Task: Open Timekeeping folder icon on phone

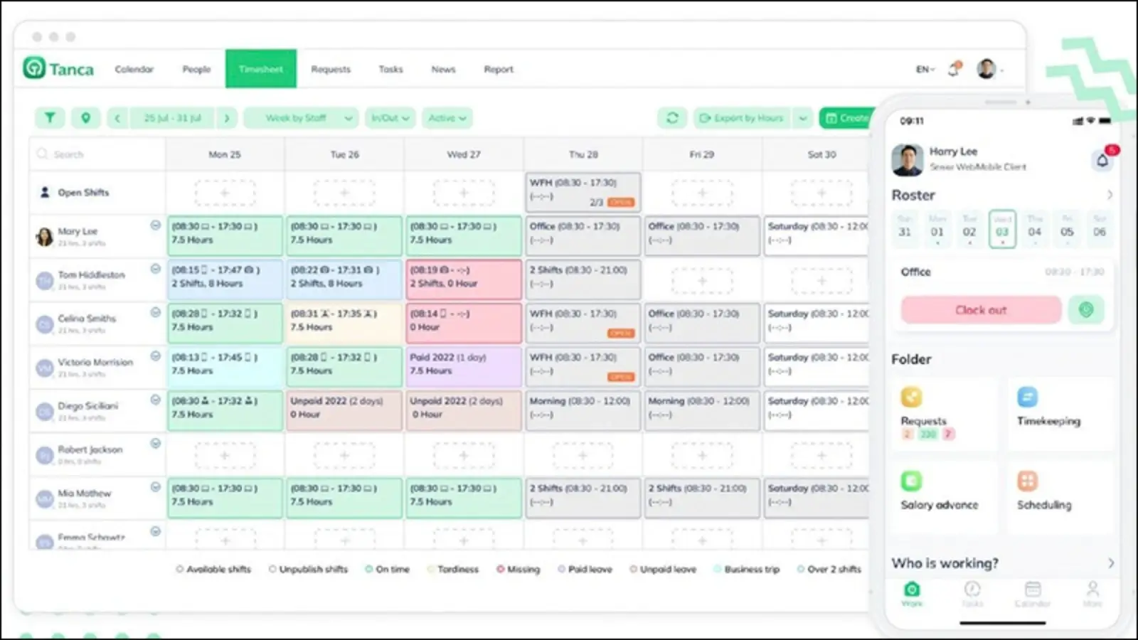Action: point(1027,397)
